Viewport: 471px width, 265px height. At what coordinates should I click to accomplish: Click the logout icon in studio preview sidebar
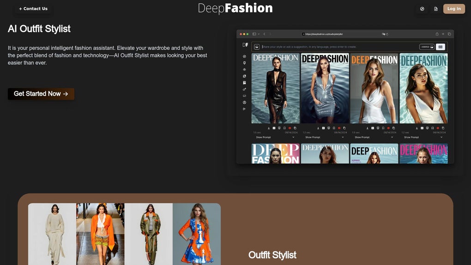pyautogui.click(x=244, y=109)
